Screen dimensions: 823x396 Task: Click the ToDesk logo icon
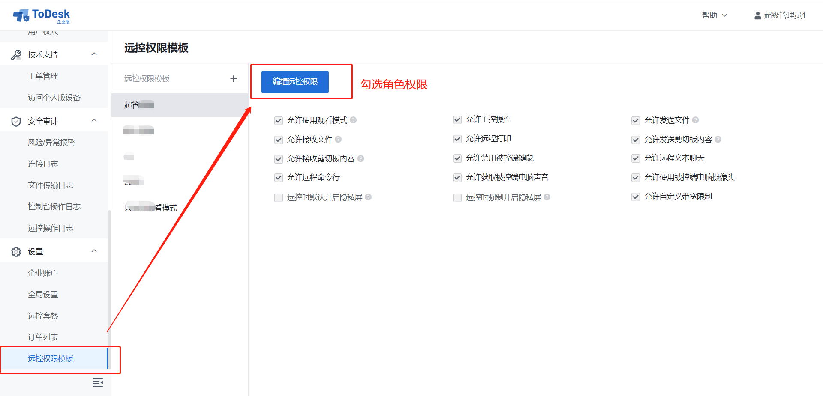pos(21,15)
